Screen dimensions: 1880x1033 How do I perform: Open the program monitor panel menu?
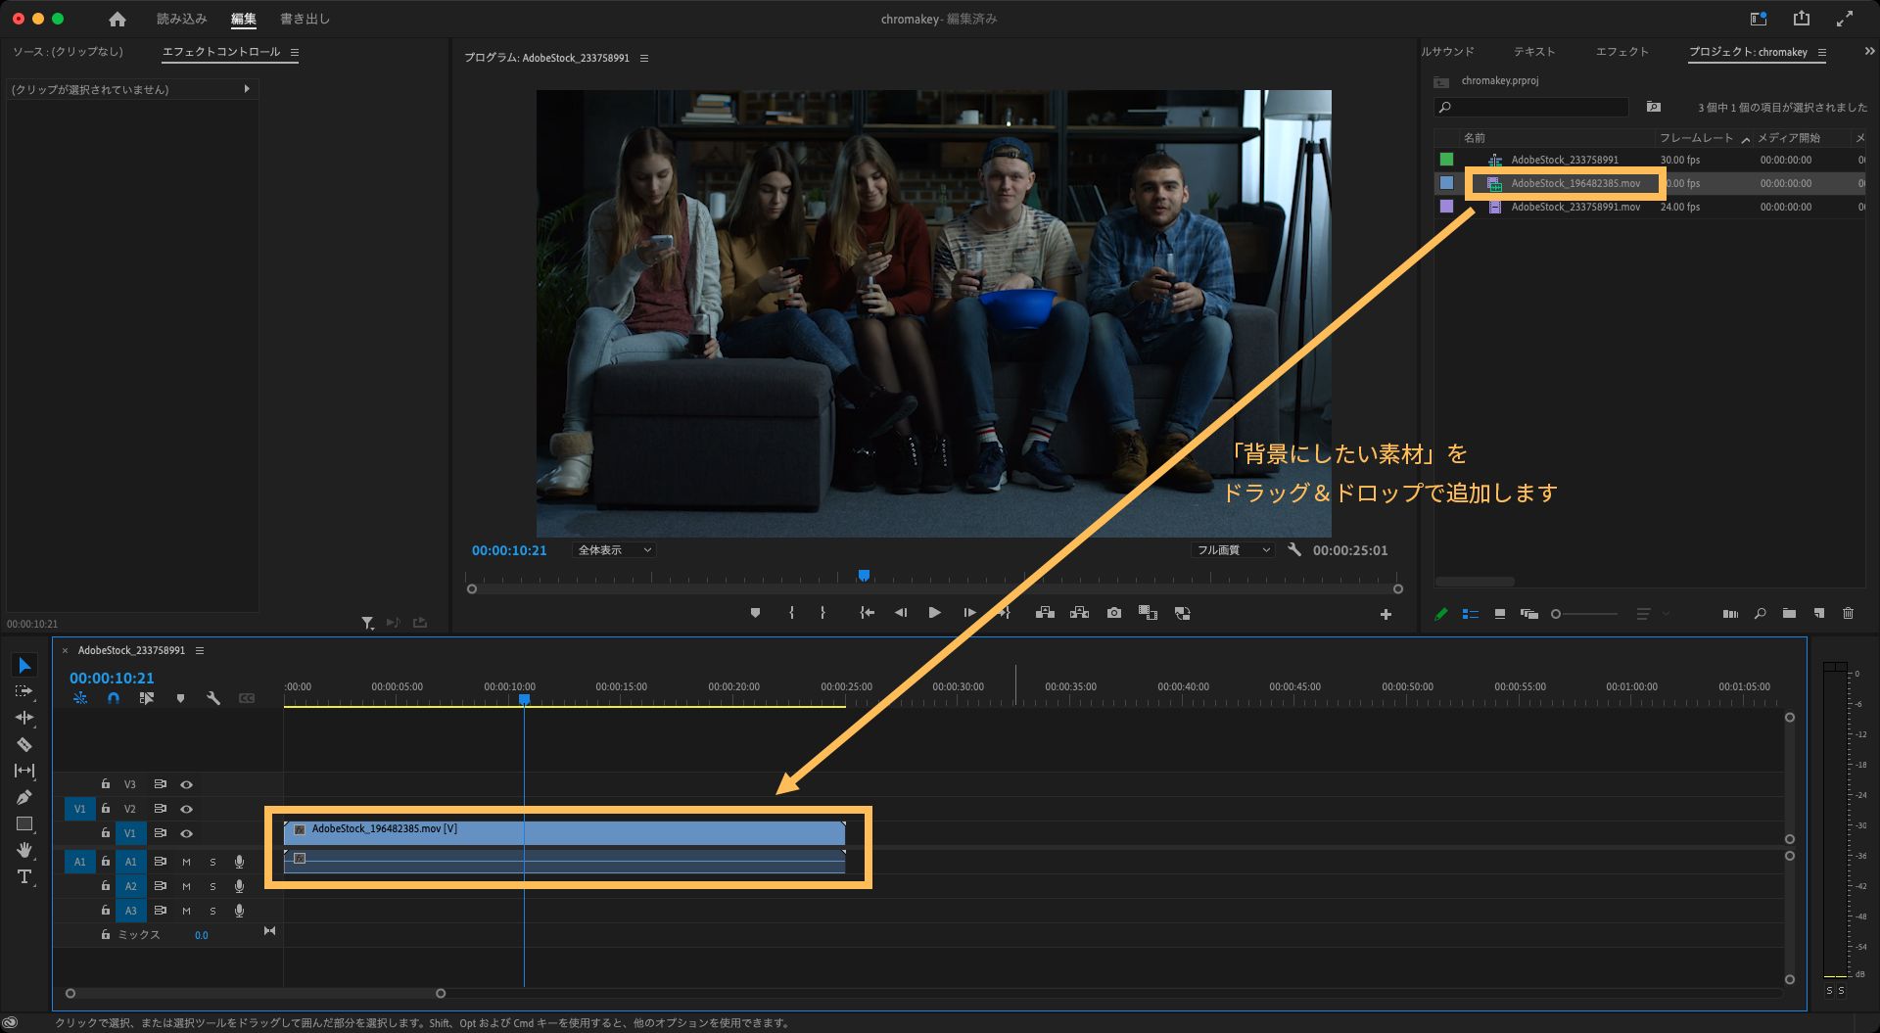pos(644,58)
